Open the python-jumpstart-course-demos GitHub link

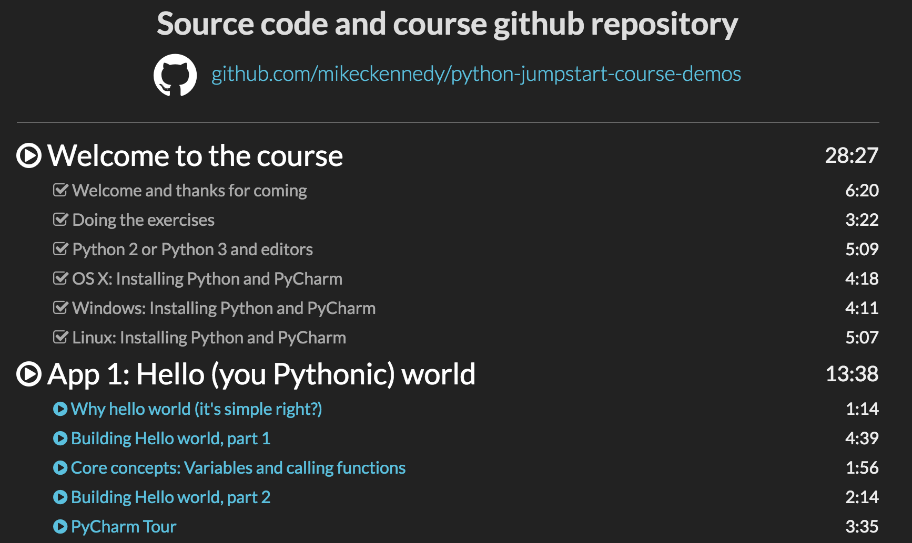(475, 75)
